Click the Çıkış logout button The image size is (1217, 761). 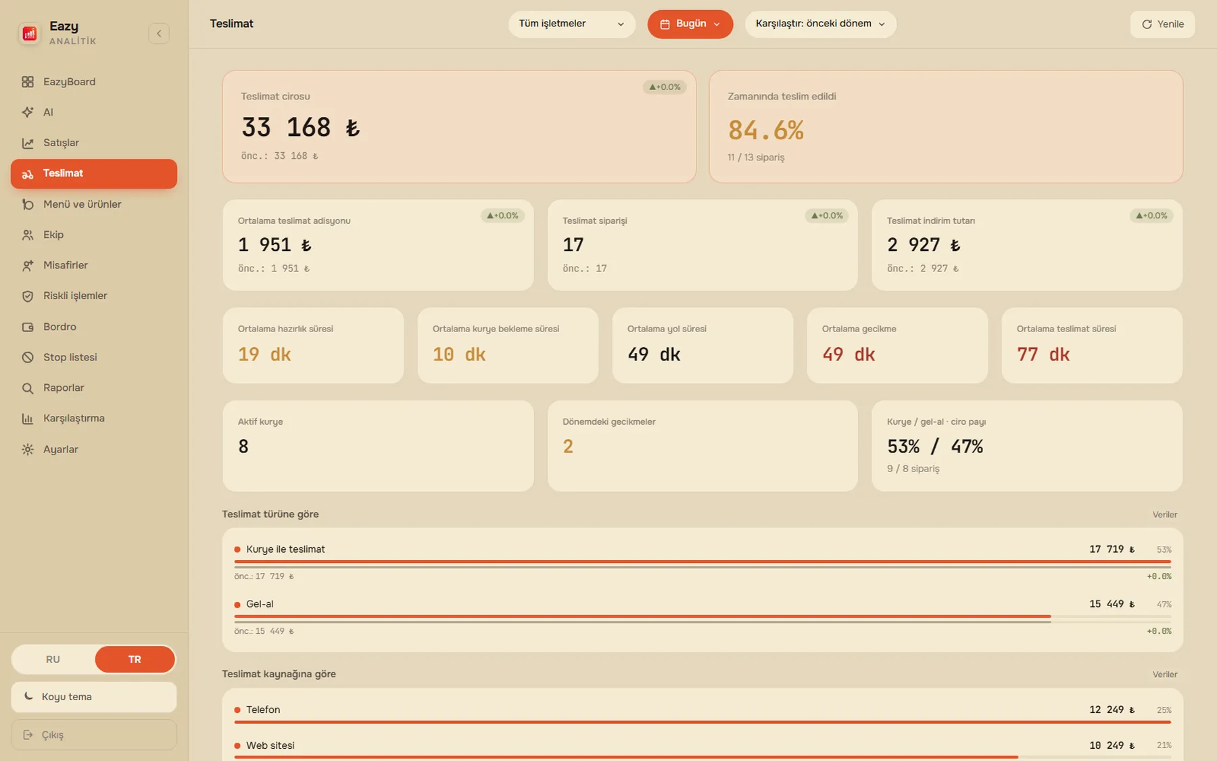coord(94,735)
